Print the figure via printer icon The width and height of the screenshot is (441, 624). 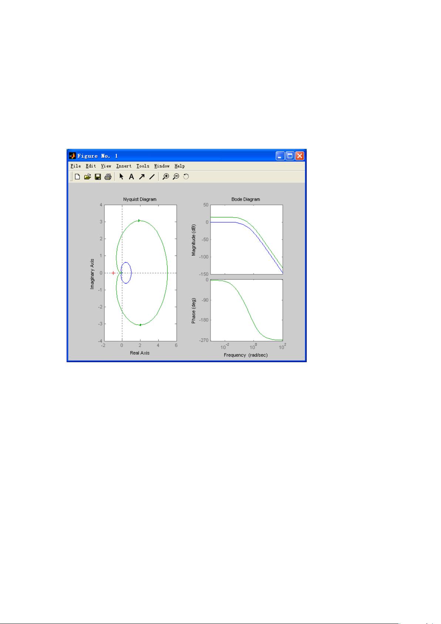pos(108,177)
